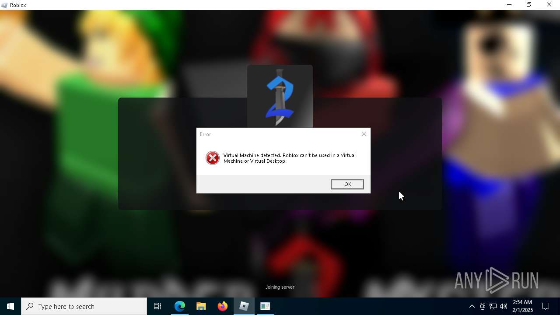Close the Error dialog with X

(364, 134)
